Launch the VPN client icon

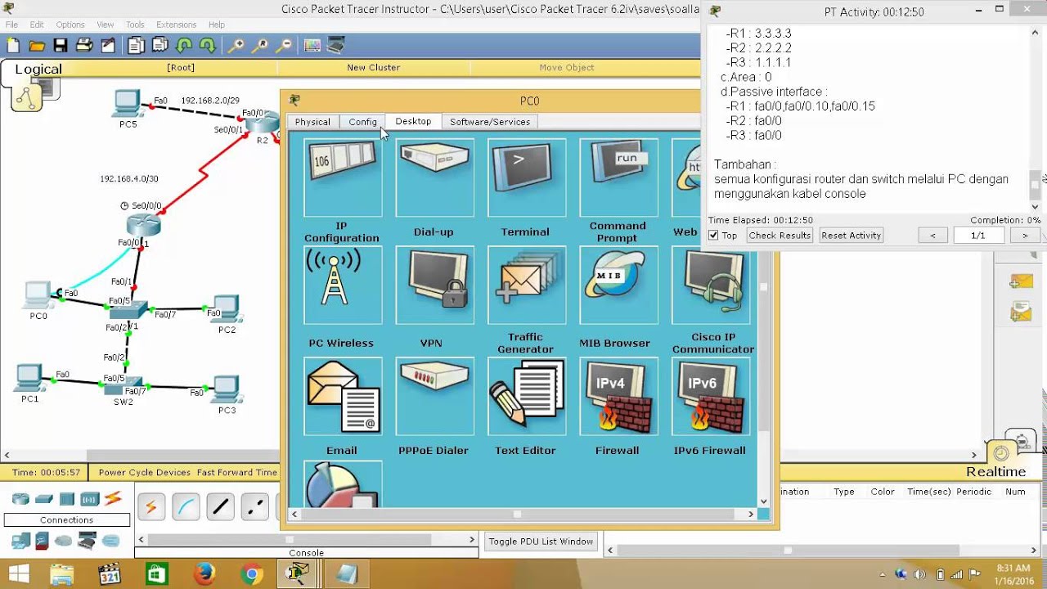[x=434, y=286]
